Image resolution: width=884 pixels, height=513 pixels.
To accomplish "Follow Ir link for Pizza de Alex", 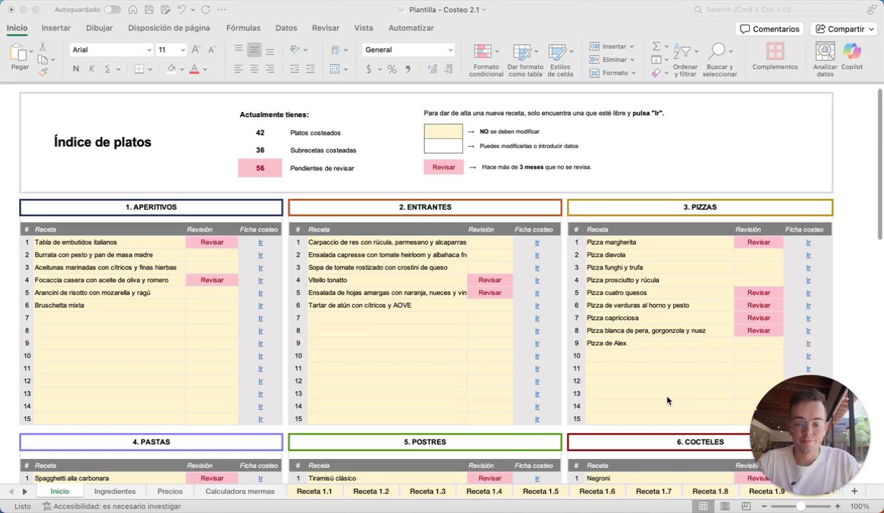I will coord(808,343).
